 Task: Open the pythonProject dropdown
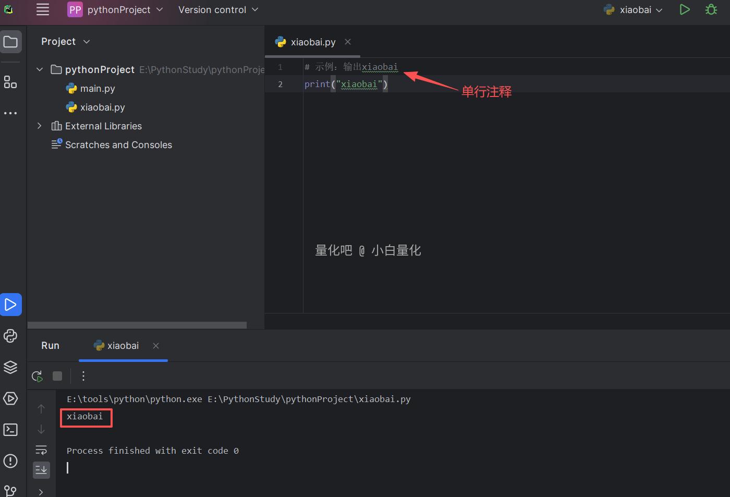pyautogui.click(x=115, y=9)
